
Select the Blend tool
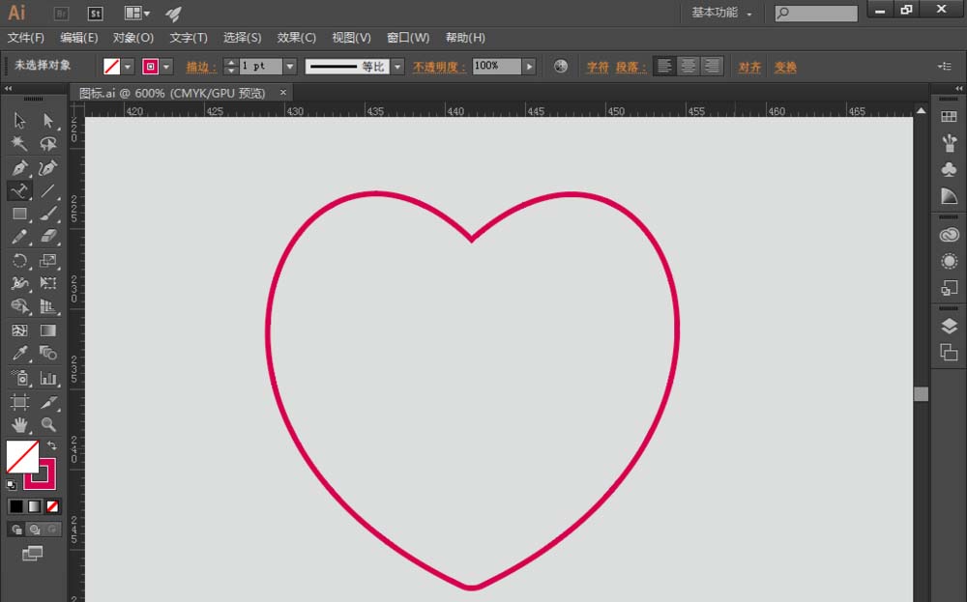[x=48, y=354]
